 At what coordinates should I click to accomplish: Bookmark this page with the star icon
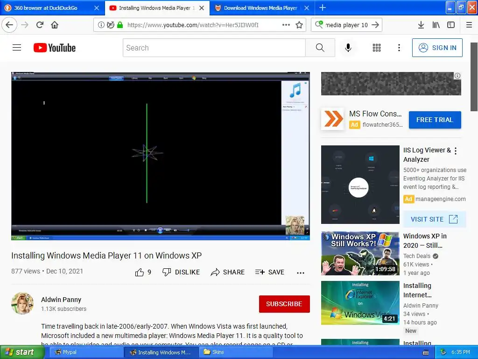point(299,25)
